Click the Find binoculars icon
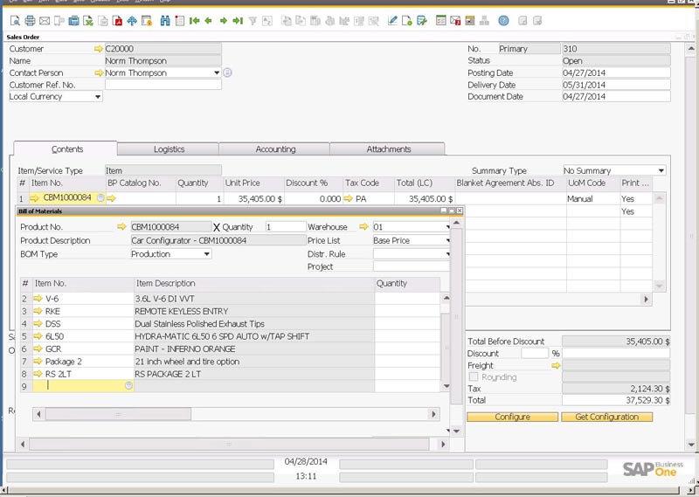 coord(165,20)
